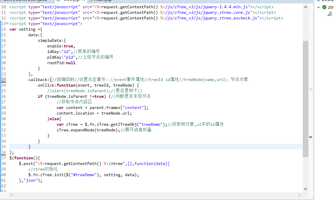
Task: Click the editor's vertical scrollbar thumb
Action: tap(305, 99)
